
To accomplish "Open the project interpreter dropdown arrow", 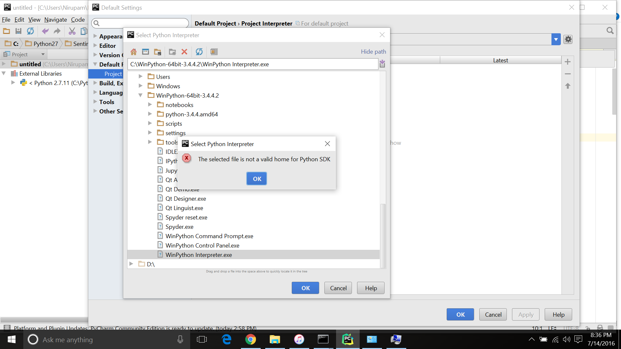I will [556, 39].
